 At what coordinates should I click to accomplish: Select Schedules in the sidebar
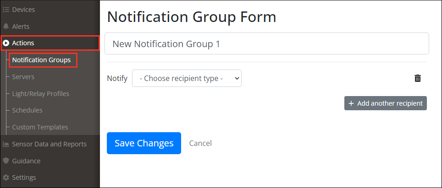[x=27, y=110]
